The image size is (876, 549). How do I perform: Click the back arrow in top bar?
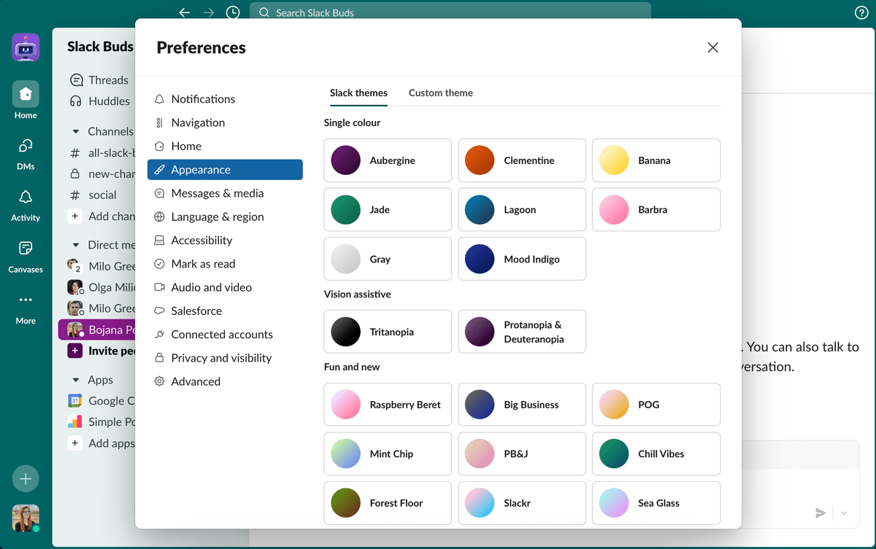(184, 12)
